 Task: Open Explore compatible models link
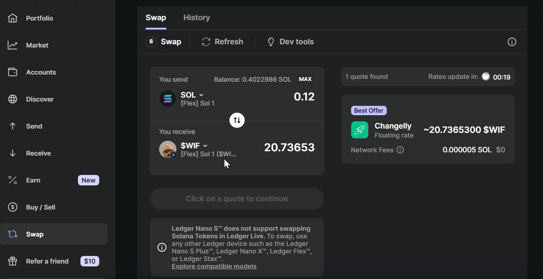tap(214, 266)
